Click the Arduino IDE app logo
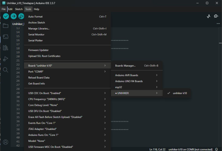222x151 pixels. 4,3
